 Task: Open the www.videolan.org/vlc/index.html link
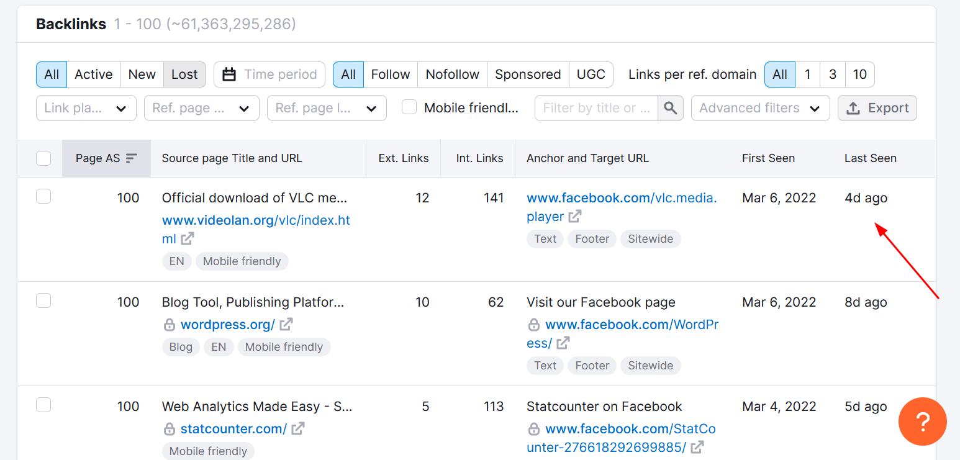256,221
